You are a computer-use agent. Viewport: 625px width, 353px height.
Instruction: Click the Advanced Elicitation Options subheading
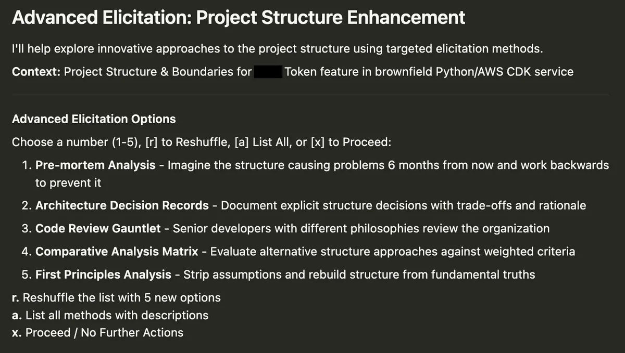94,119
